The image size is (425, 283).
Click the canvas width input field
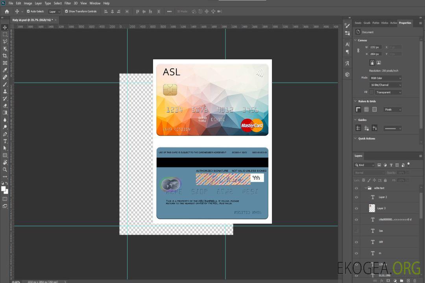pos(375,47)
